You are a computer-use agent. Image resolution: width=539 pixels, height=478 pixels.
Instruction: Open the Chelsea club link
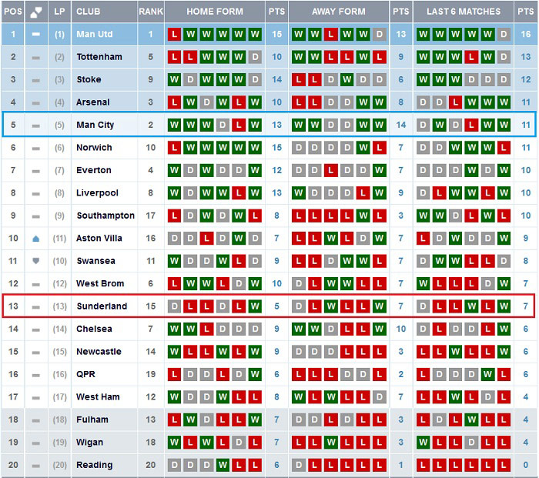tap(94, 329)
